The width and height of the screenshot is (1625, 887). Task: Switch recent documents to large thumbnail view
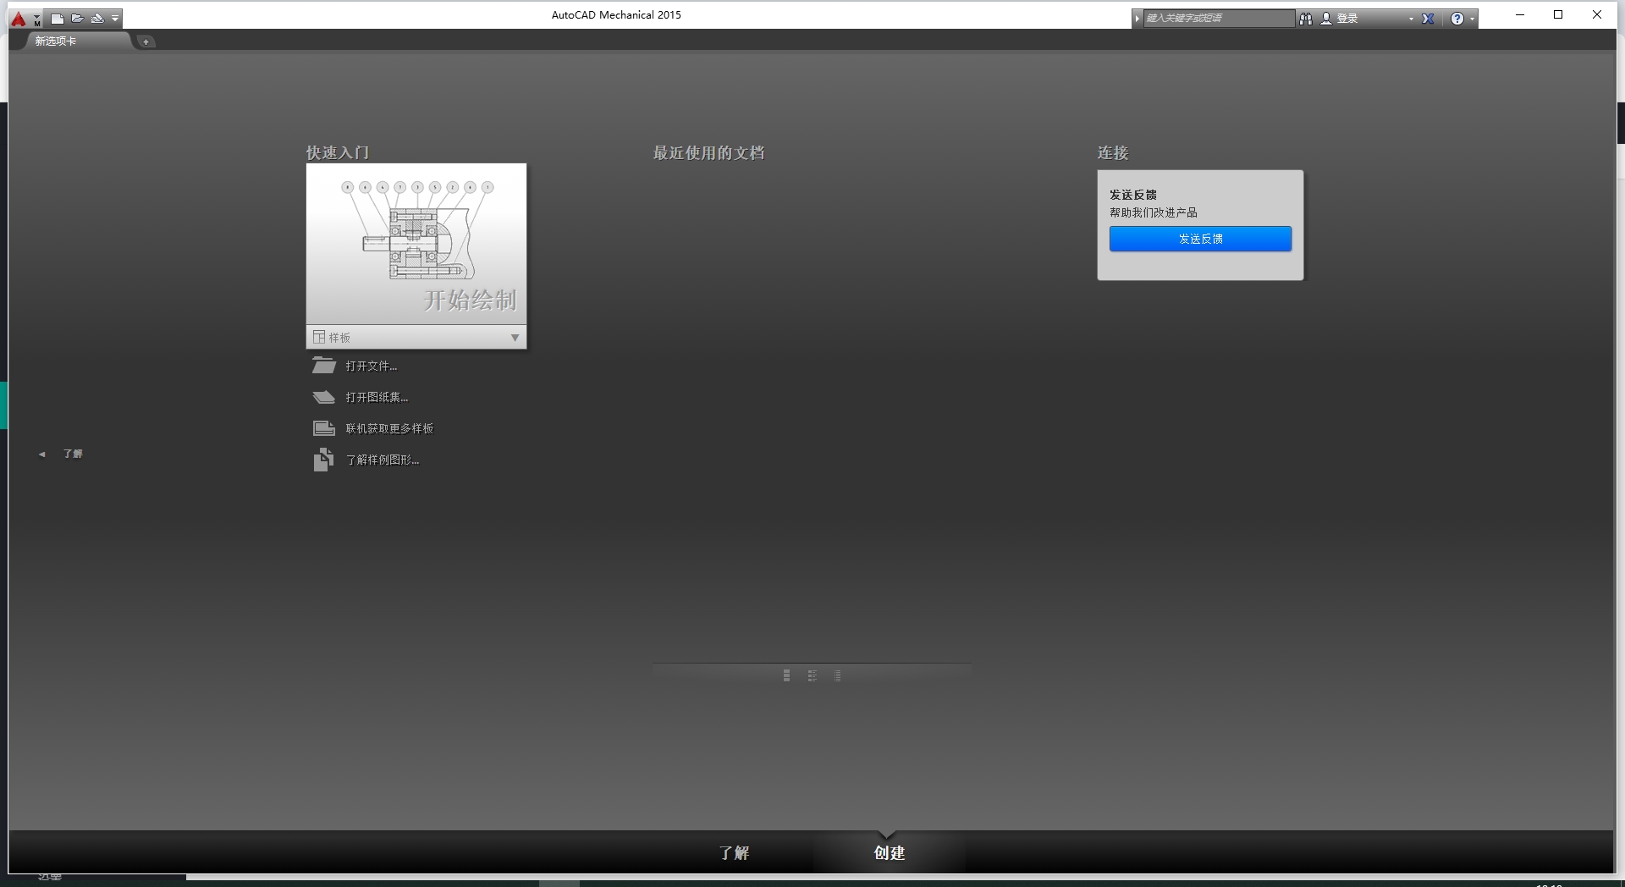(x=786, y=675)
